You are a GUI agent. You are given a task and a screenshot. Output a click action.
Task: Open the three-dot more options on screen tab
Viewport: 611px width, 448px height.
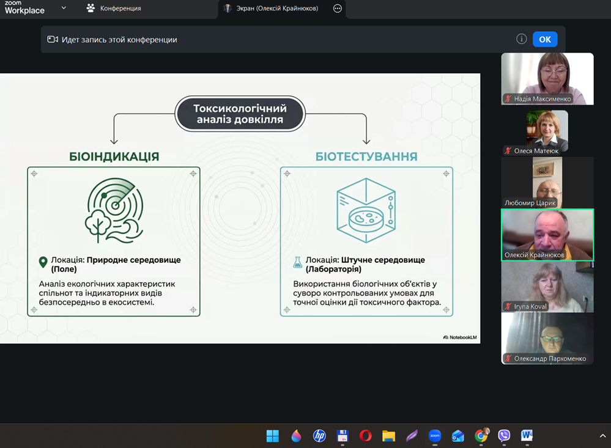pyautogui.click(x=338, y=9)
